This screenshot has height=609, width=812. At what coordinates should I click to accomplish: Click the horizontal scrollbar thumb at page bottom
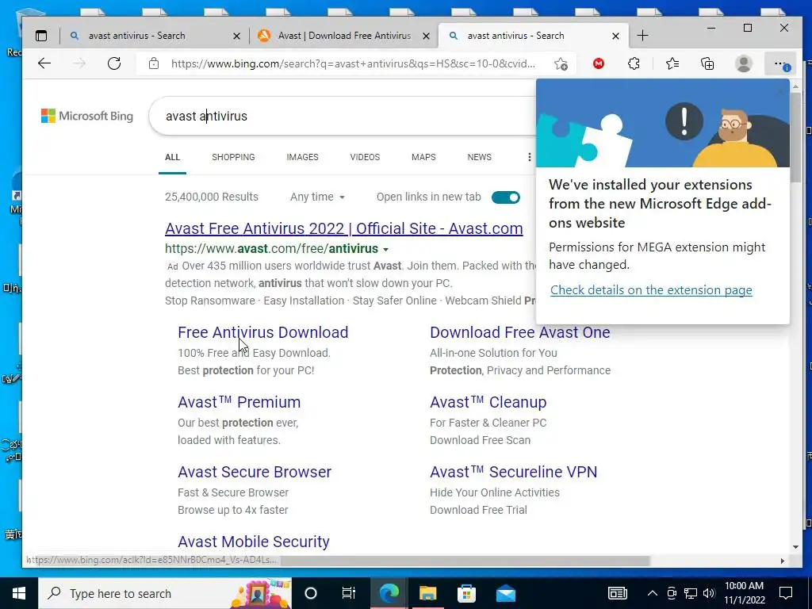(x=465, y=561)
